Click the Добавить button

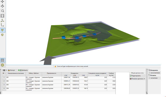tap(23, 70)
